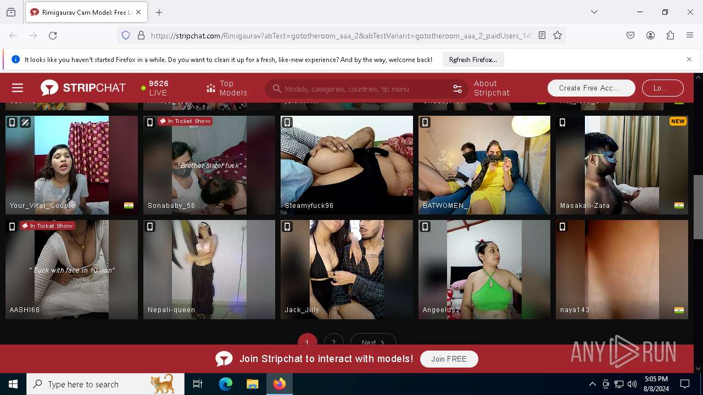Open the Firefox extensions icon
The height and width of the screenshot is (395, 703).
click(670, 35)
